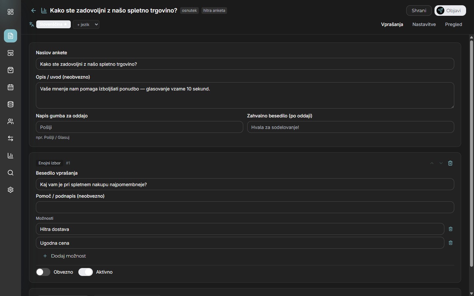The image size is (474, 296).
Task: Click the 'Hitra dostava' option field
Action: pyautogui.click(x=240, y=229)
